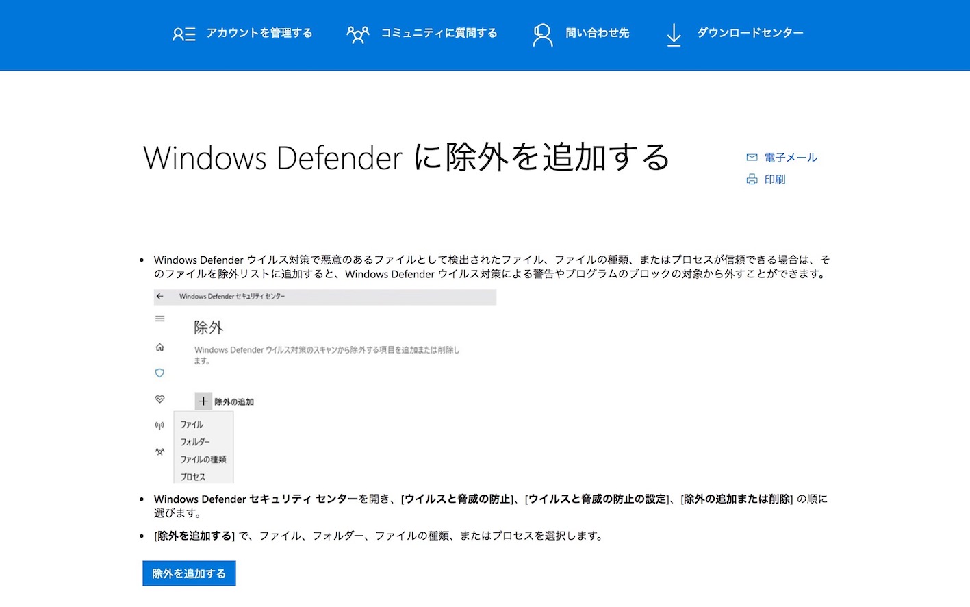Click the back arrow in Defender window

click(160, 297)
